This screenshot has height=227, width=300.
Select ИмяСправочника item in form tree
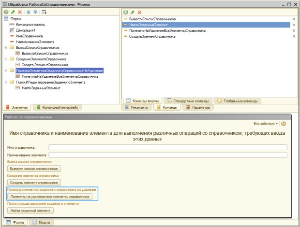(x=29, y=36)
